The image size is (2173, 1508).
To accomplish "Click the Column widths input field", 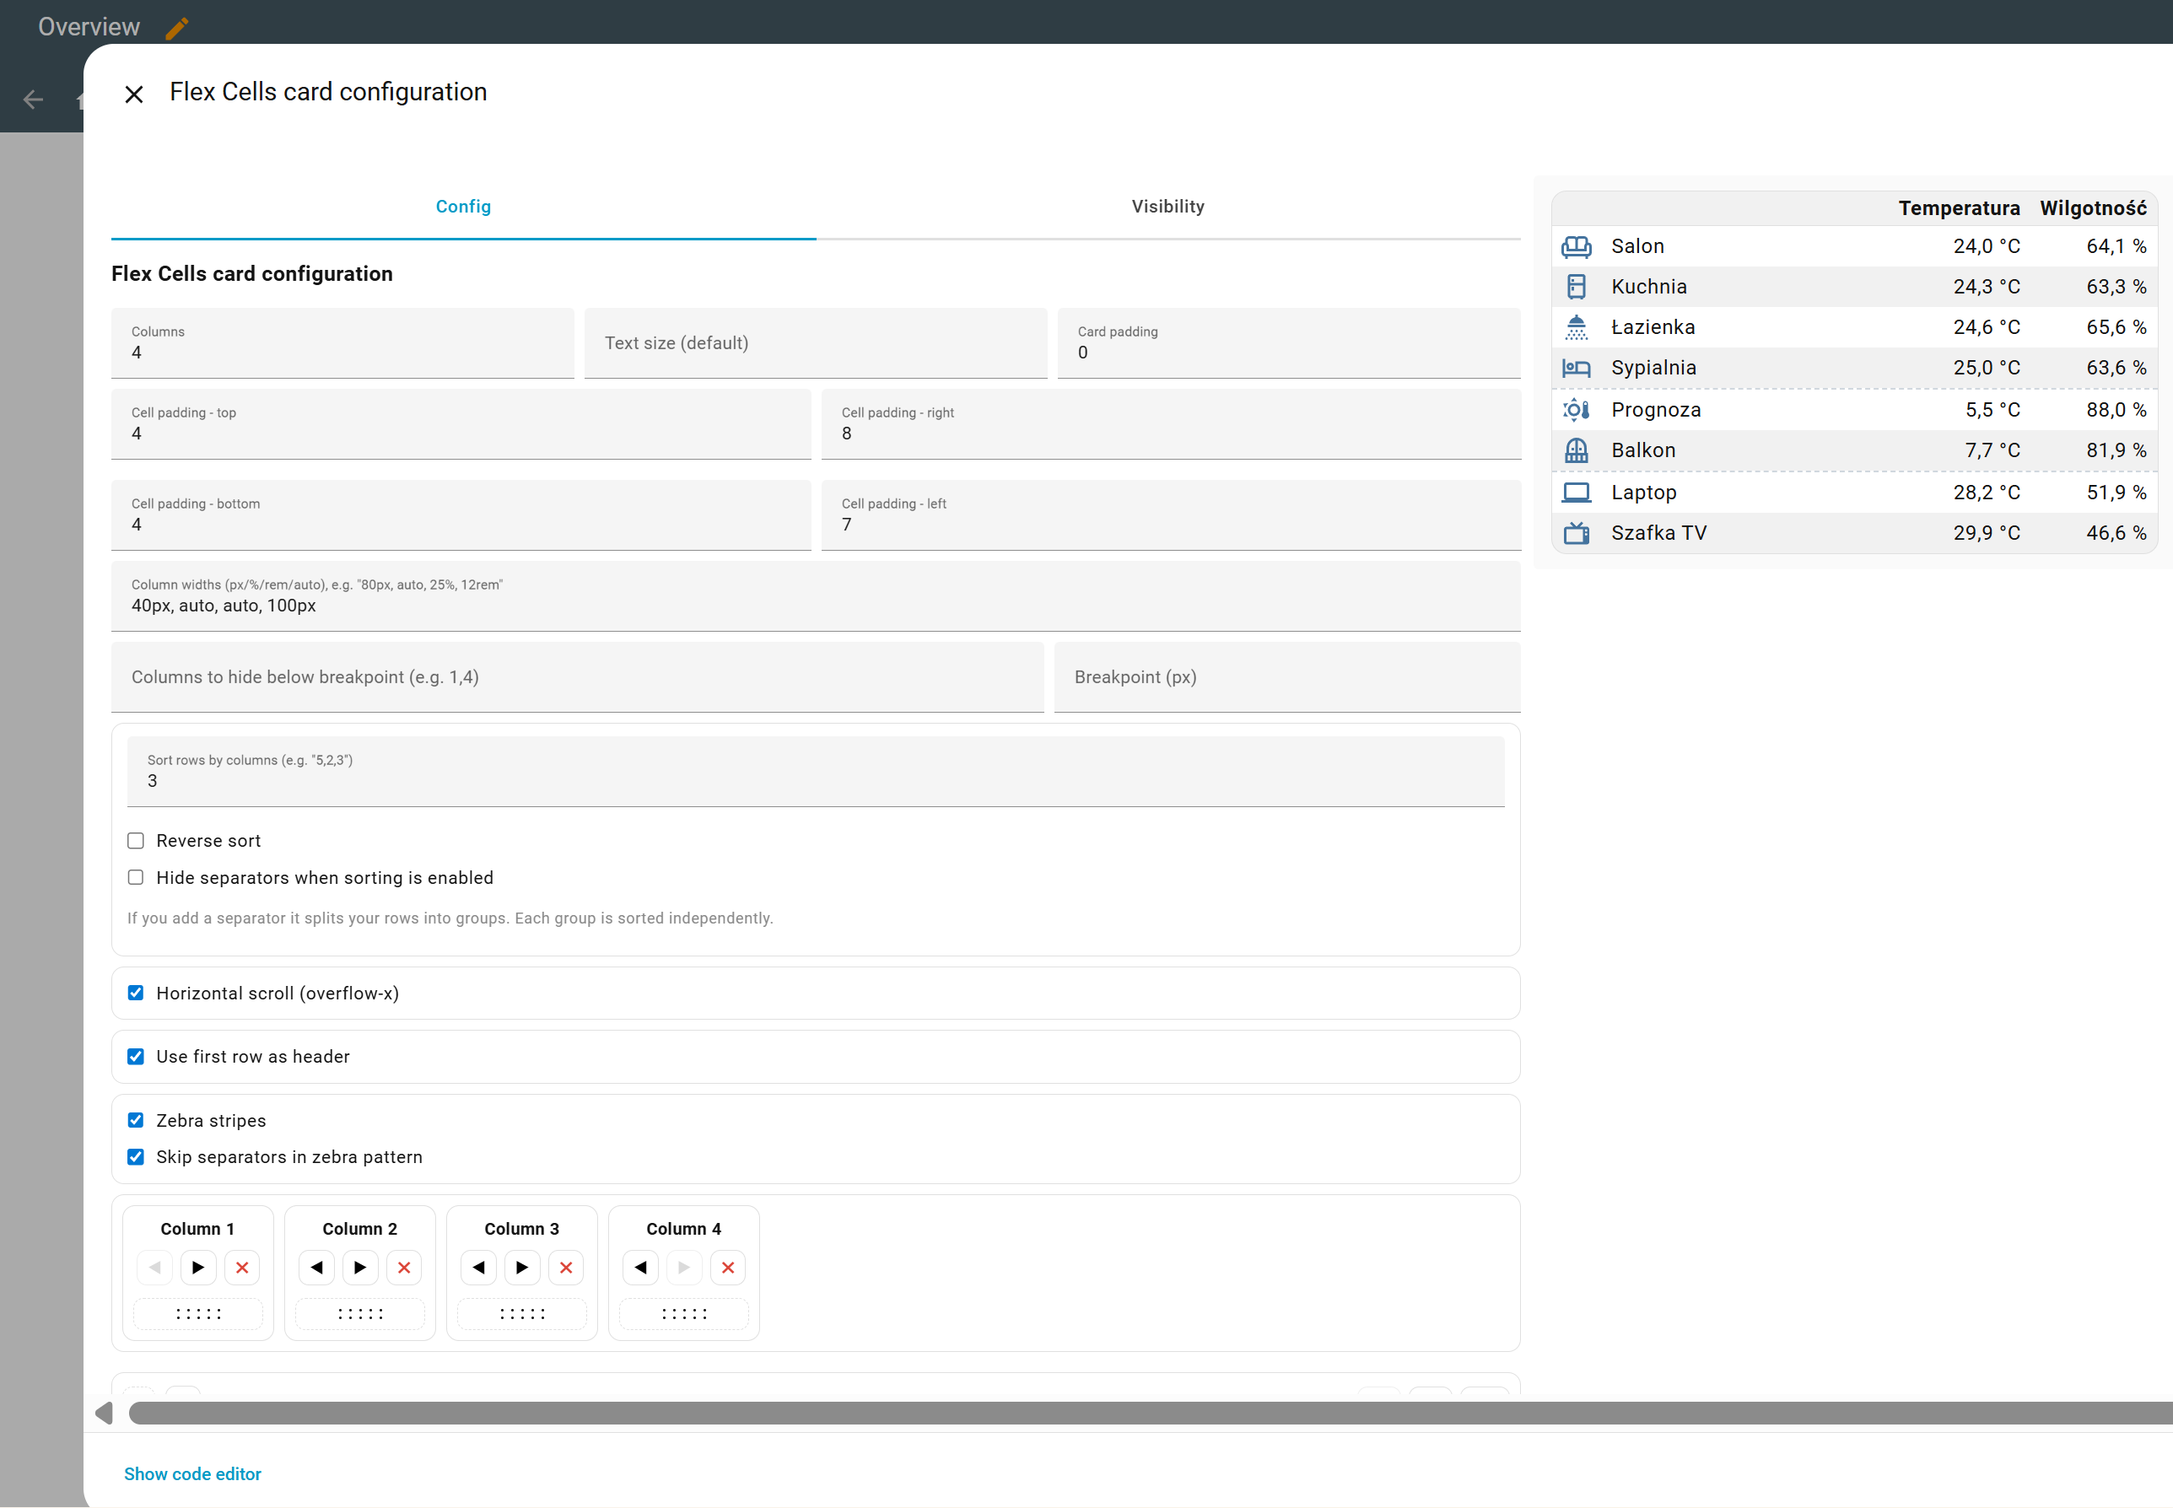I will click(816, 605).
